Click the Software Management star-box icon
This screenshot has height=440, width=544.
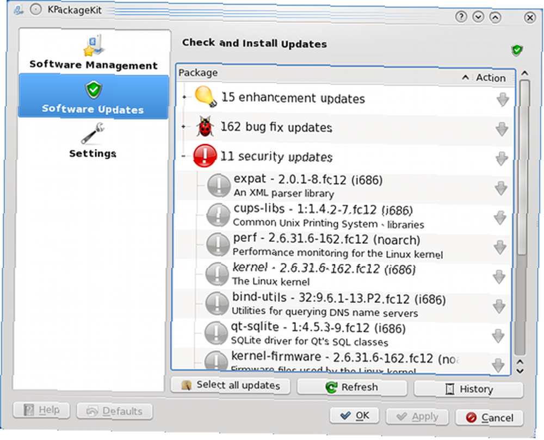tap(94, 46)
